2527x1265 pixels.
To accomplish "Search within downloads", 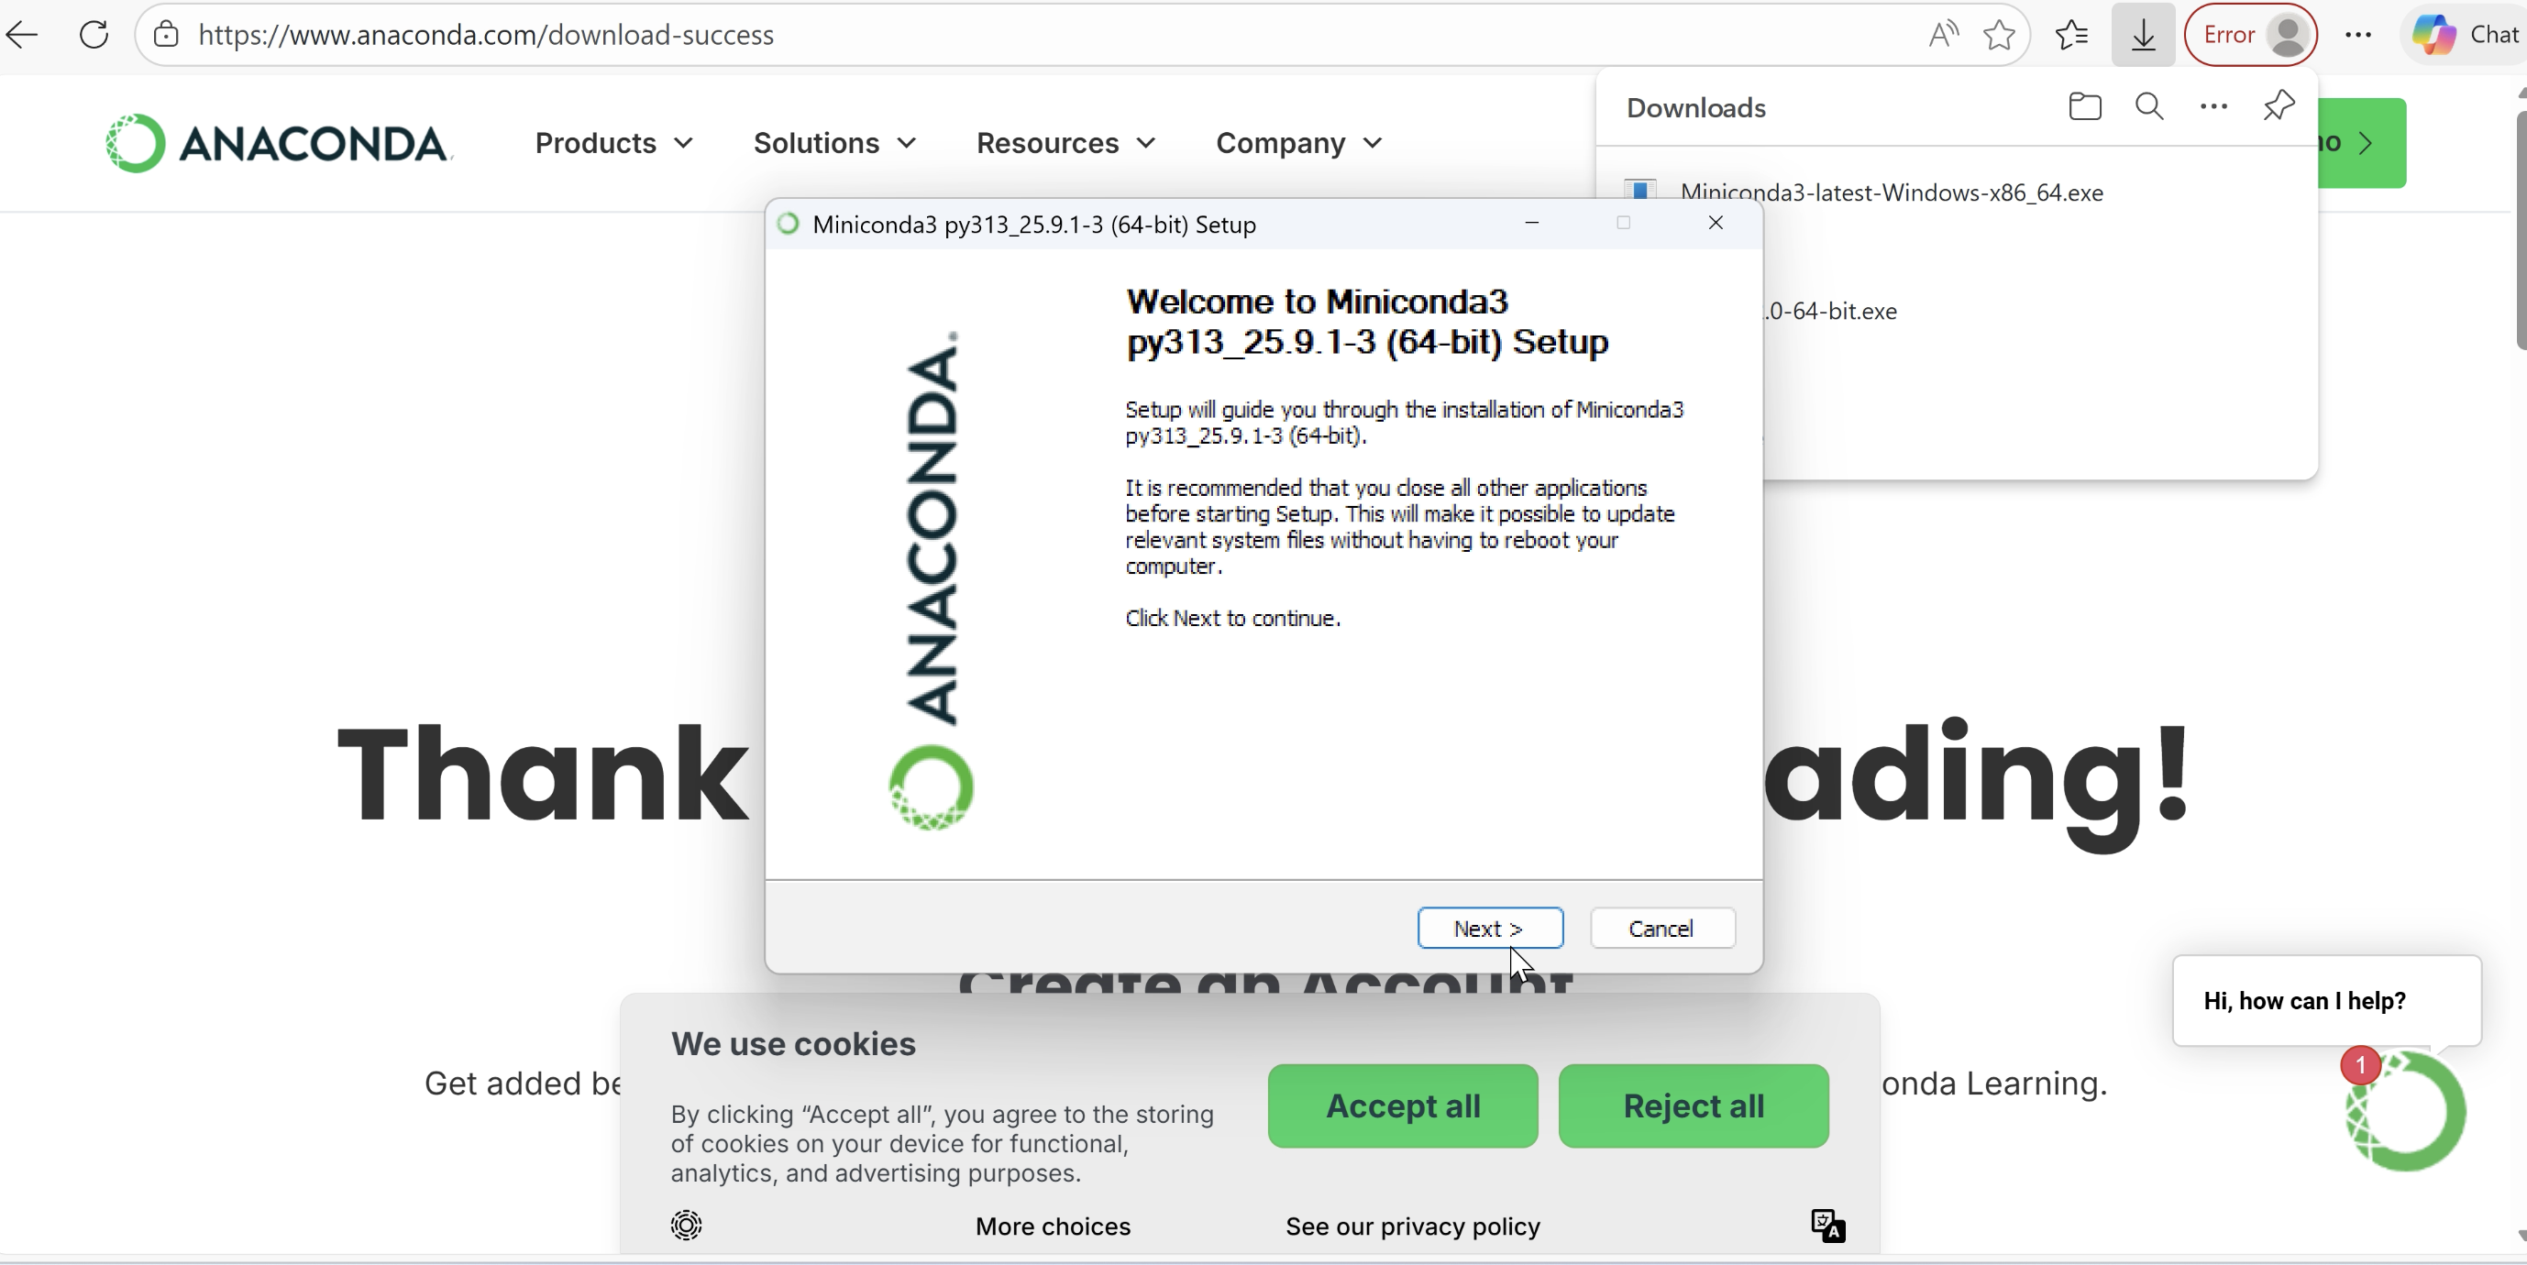I will [2150, 106].
